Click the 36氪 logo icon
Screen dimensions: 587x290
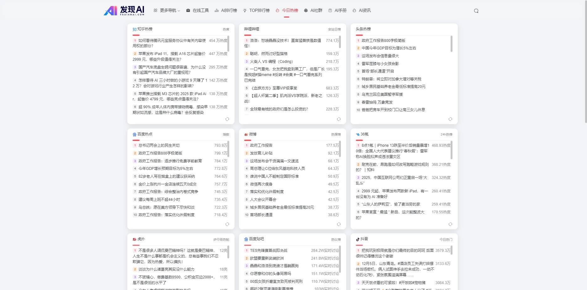click(x=357, y=134)
